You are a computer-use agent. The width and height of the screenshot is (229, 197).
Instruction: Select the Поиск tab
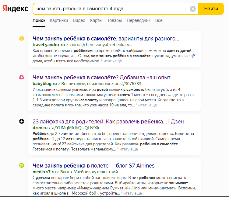point(39,20)
